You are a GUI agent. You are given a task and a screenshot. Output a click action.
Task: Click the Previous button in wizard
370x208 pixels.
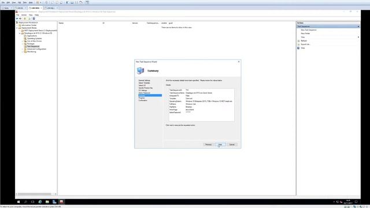point(208,144)
